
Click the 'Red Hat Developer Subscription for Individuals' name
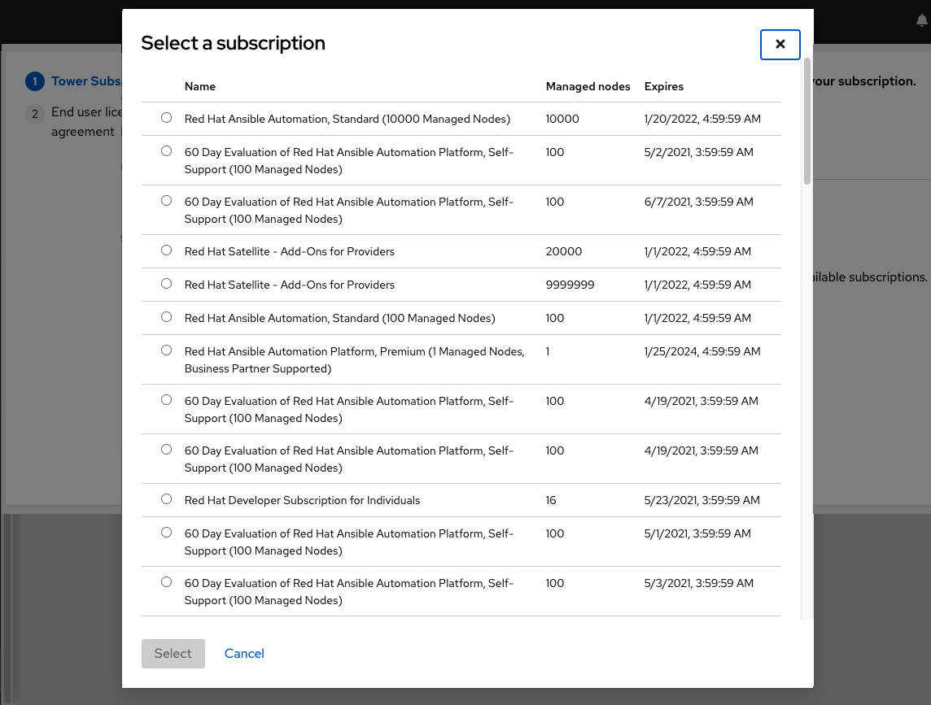[302, 500]
